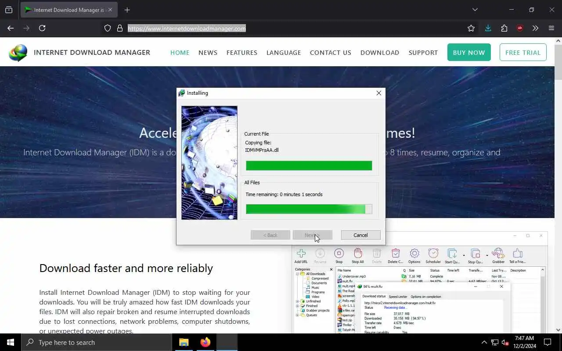Open the Firefox hamburger application menu
The height and width of the screenshot is (351, 562).
551,28
